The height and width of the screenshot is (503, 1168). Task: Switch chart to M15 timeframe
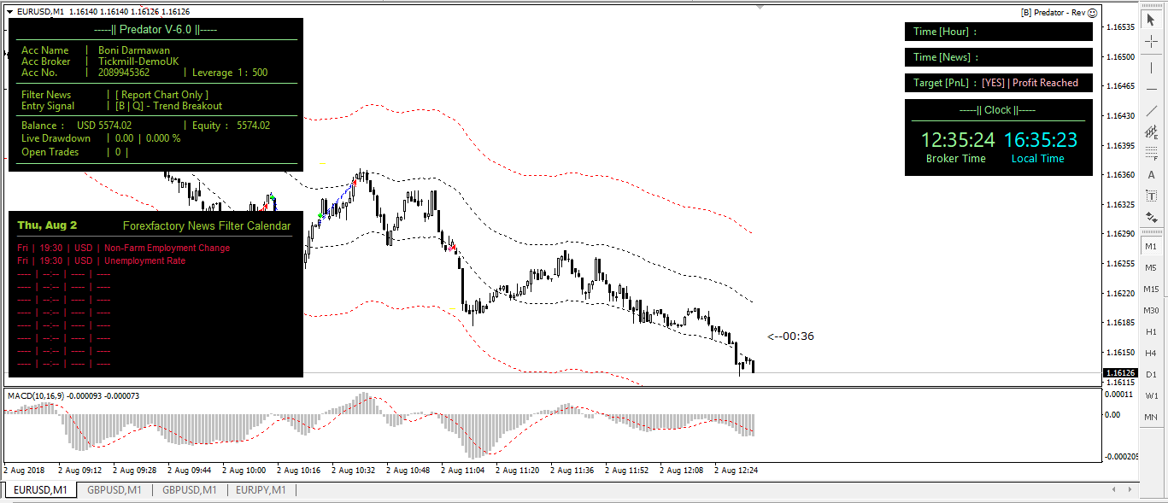coord(1151,289)
